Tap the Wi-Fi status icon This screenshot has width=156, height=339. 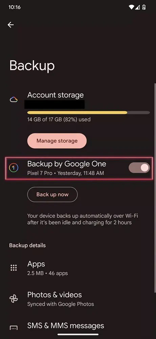(131, 7)
